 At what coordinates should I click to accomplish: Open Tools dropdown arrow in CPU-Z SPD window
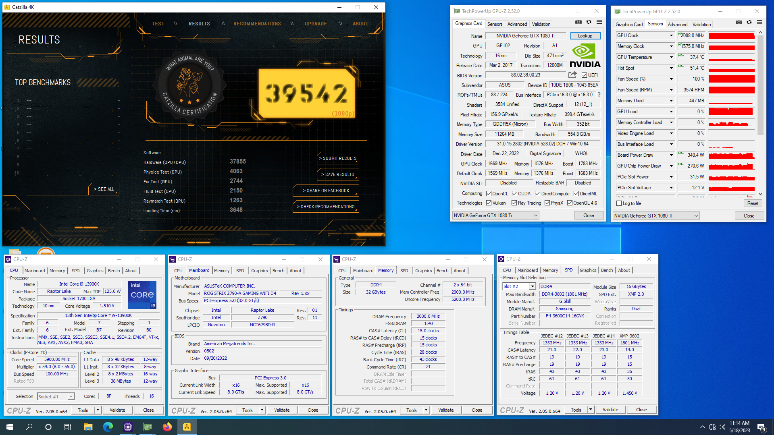(591, 410)
